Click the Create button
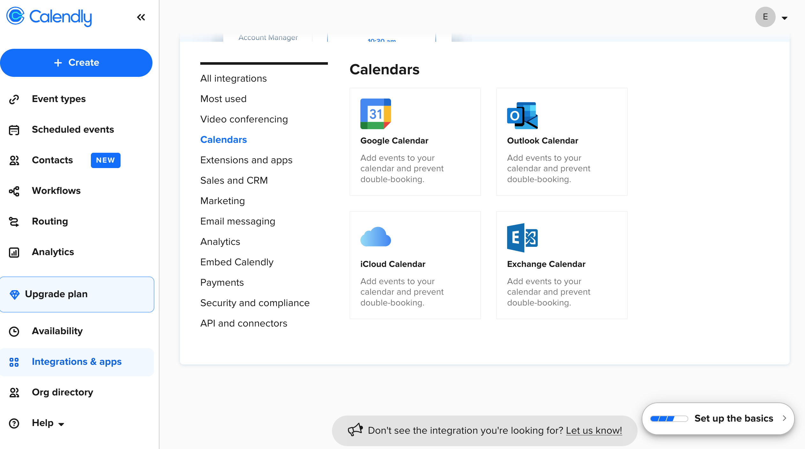This screenshot has width=805, height=449. pyautogui.click(x=76, y=63)
